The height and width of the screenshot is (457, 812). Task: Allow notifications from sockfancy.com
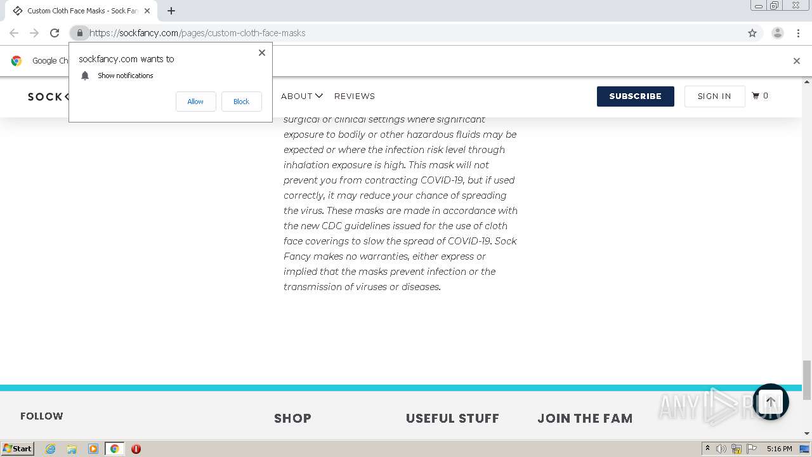click(195, 102)
